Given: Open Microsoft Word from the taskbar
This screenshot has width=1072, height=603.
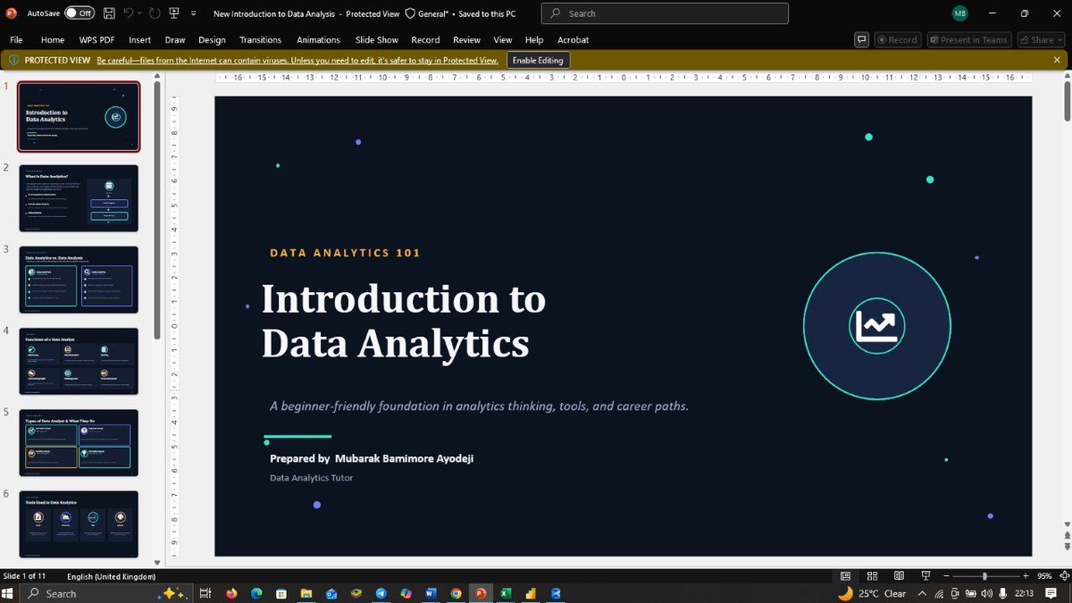Looking at the screenshot, I should [x=431, y=593].
